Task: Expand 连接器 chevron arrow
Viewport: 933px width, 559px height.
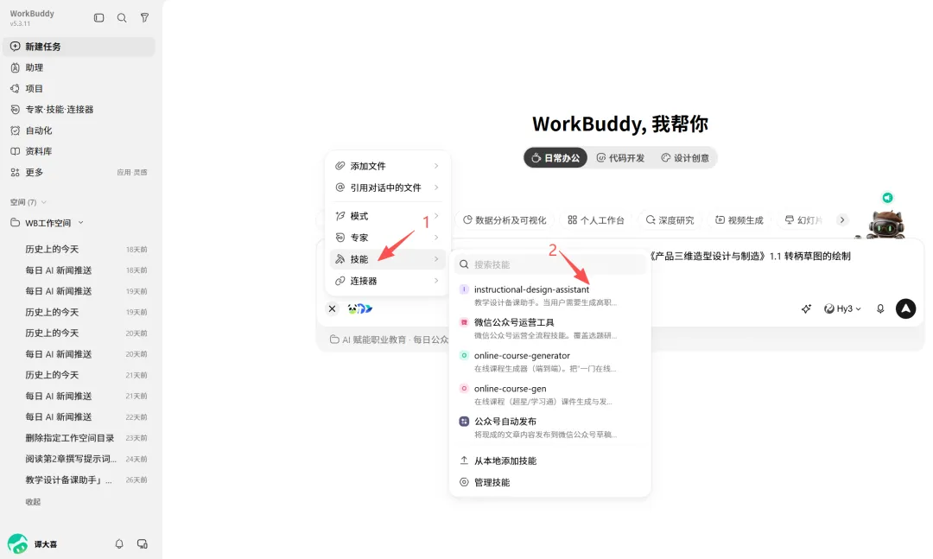Action: 436,281
